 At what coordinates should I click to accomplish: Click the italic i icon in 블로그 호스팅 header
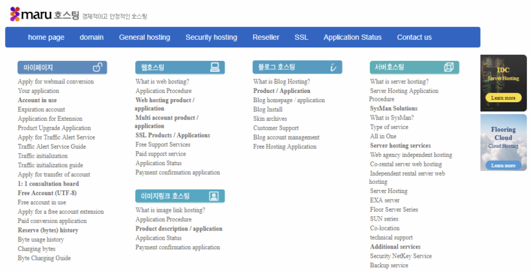(x=334, y=67)
